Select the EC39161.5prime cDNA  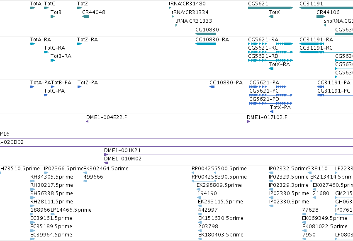coord(33,222)
